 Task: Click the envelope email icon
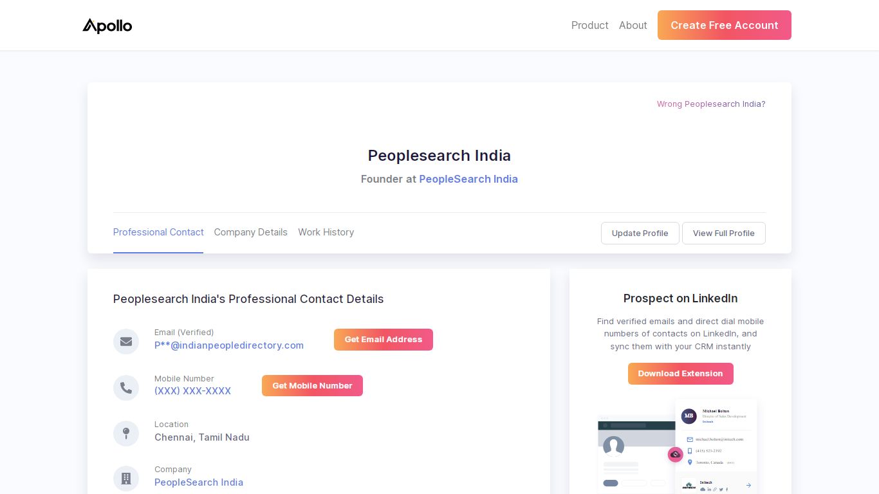coord(126,342)
